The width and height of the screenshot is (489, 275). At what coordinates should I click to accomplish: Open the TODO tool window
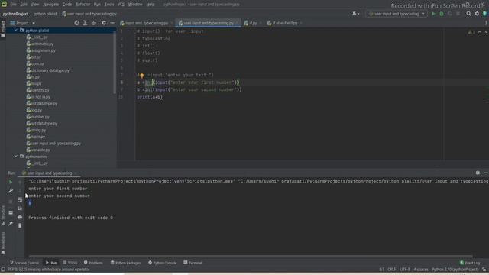coord(70,263)
